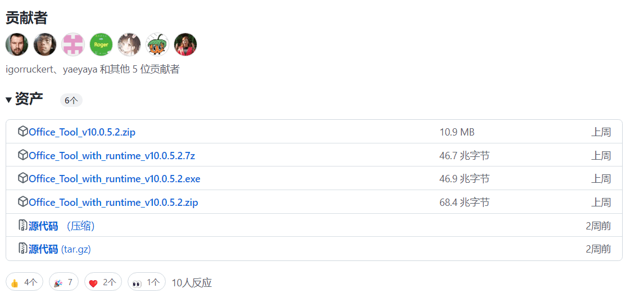
Task: Toggle the thumbs up reaction
Action: point(24,282)
